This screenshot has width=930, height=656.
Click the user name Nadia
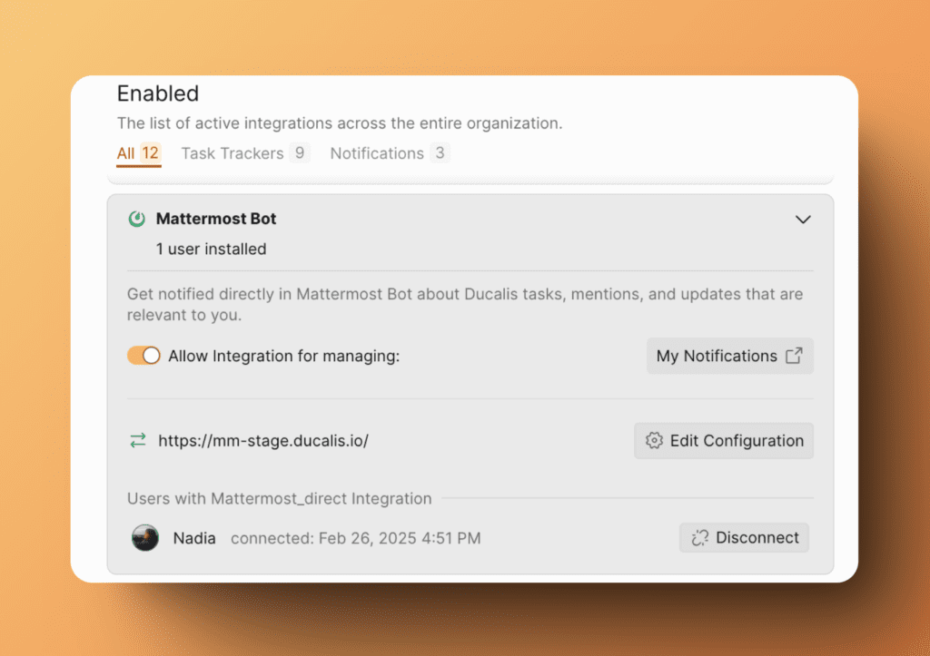[194, 538]
